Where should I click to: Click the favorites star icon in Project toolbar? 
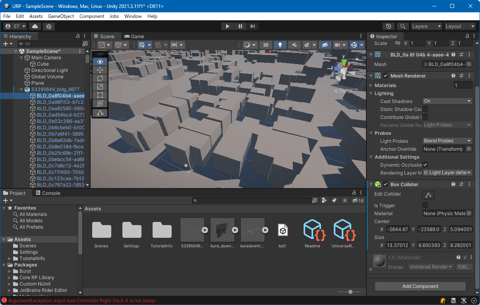click(345, 200)
